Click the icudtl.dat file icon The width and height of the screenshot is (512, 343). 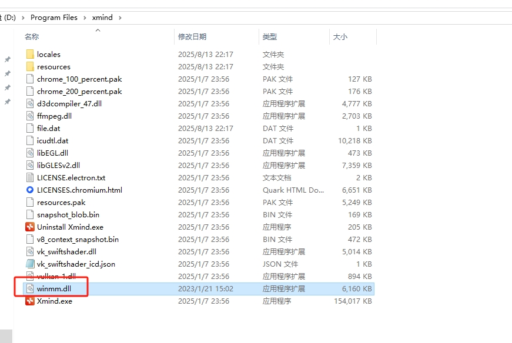[x=30, y=140]
